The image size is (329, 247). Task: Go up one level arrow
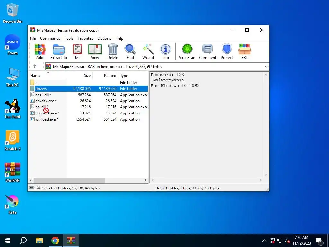(x=35, y=66)
